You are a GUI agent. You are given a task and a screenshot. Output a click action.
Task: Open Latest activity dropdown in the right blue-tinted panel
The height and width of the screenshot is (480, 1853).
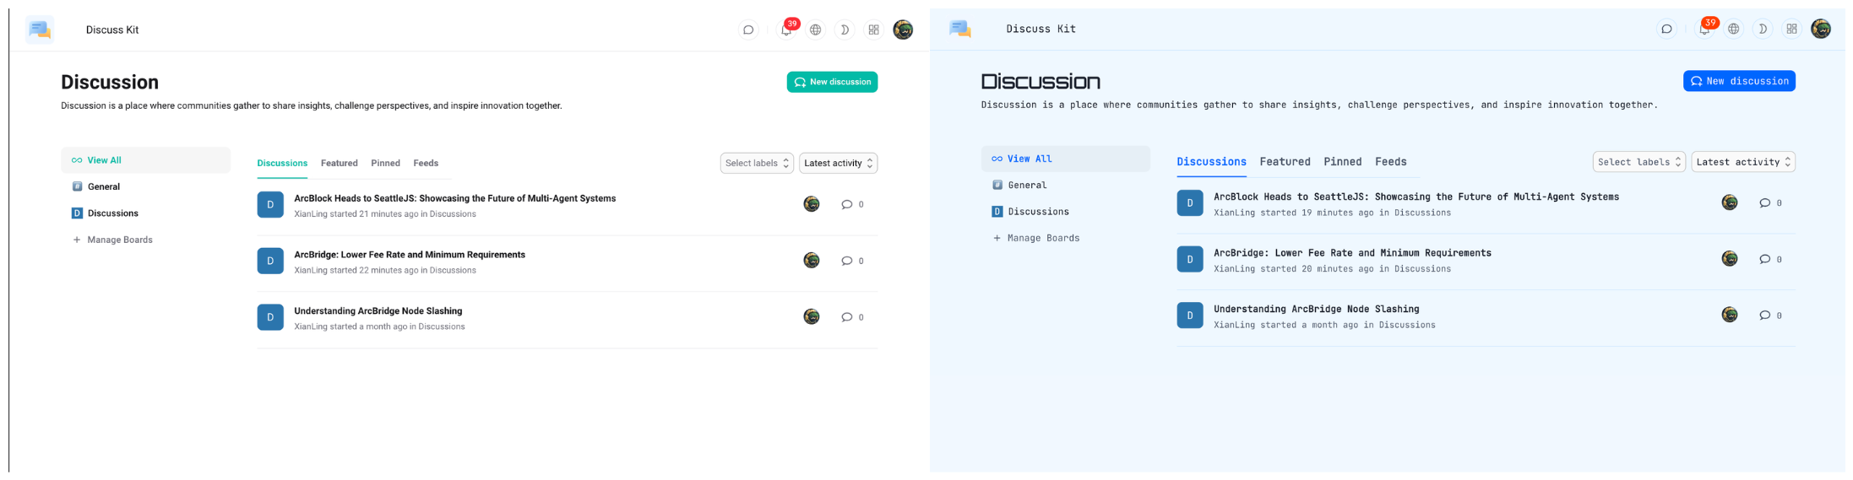click(1742, 162)
